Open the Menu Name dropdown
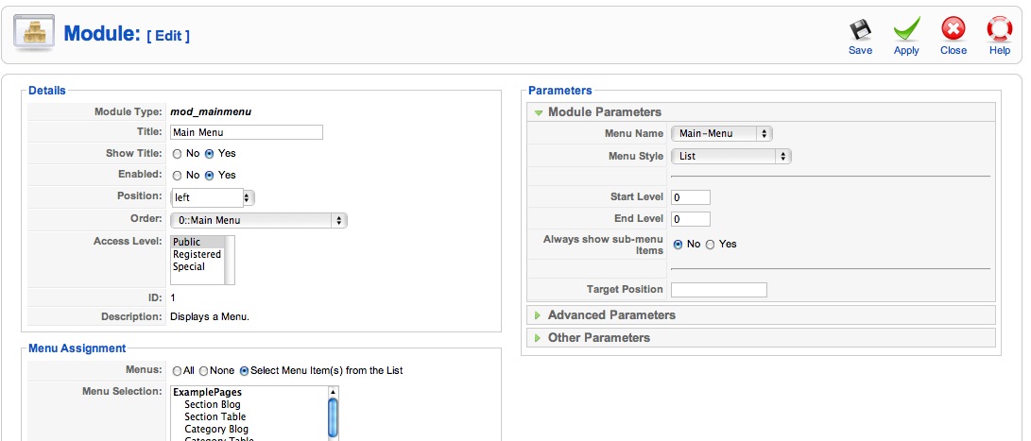Screen dimensions: 1031x441 721,133
